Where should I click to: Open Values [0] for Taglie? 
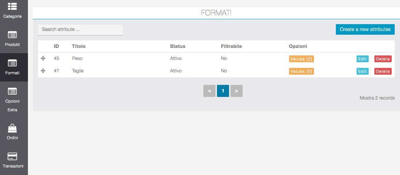pyautogui.click(x=301, y=71)
